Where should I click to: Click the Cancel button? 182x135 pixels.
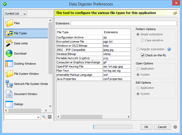(x=162, y=127)
